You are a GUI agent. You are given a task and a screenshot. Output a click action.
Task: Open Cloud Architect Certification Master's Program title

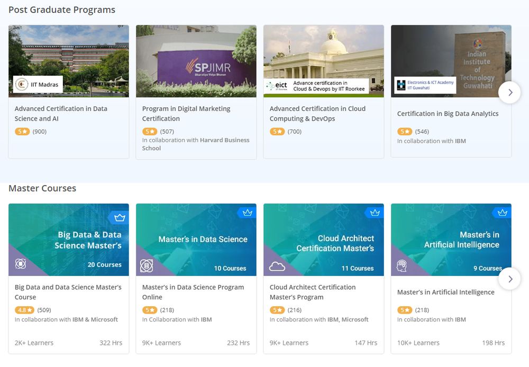[313, 292]
